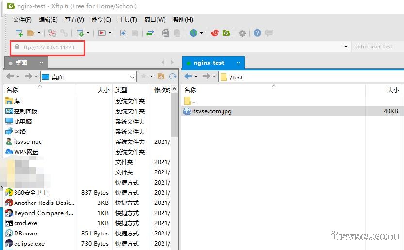
Task: Click the New Session toolbar icon
Action: (x=19, y=33)
